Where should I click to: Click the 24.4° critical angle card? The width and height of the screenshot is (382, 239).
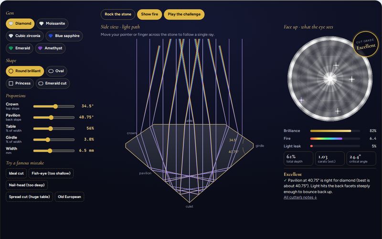click(361, 159)
